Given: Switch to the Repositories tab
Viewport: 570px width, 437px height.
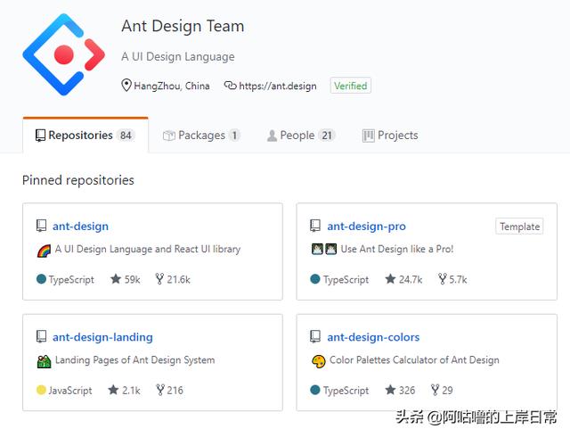Looking at the screenshot, I should tap(85, 135).
